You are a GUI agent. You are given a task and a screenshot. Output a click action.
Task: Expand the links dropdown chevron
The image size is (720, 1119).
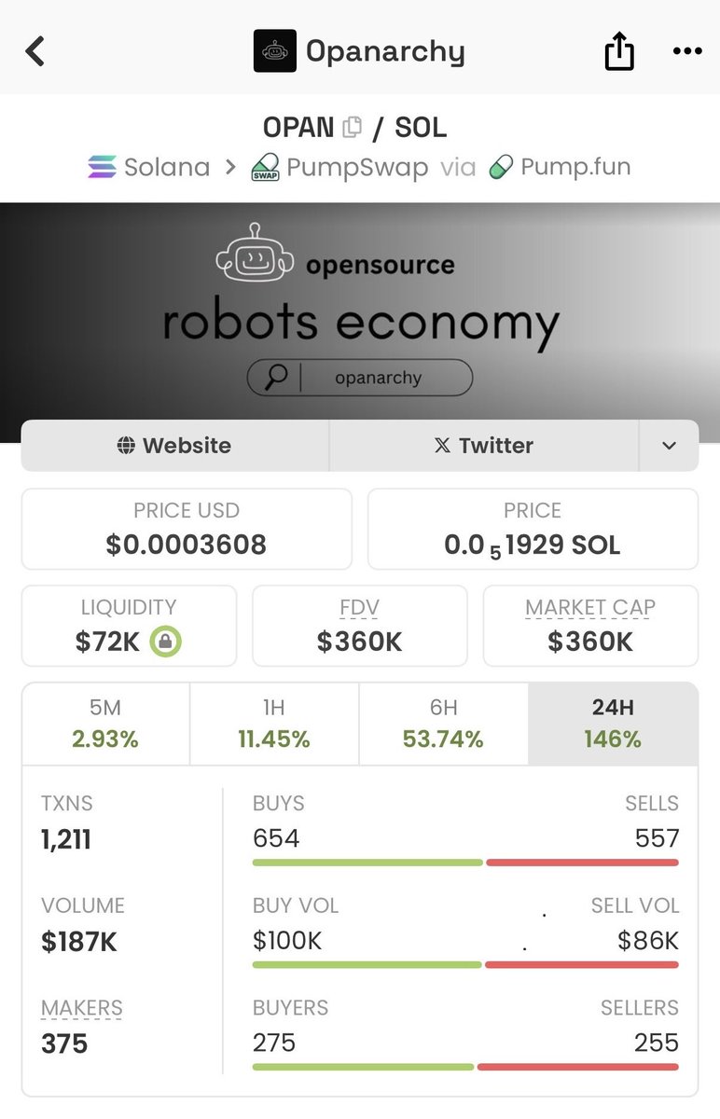pyautogui.click(x=669, y=446)
